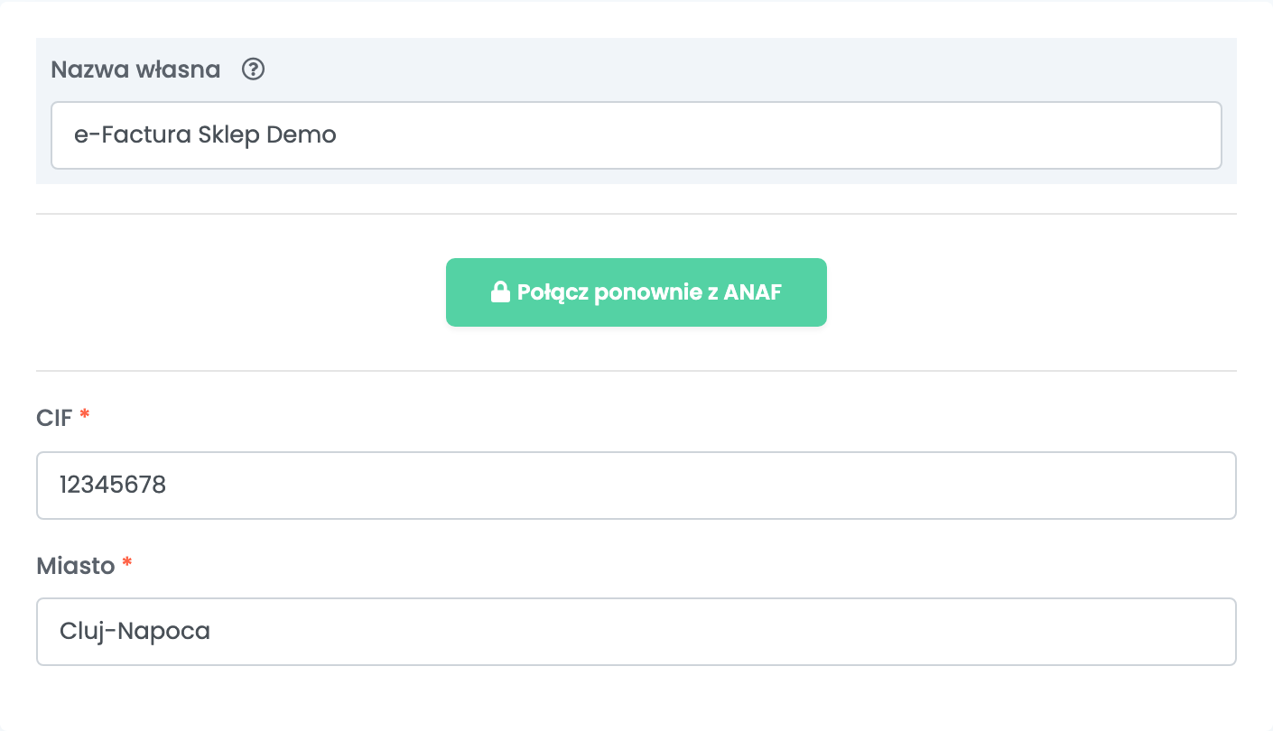
Task: Focus the CIF field containing 12345678
Action: coord(636,486)
